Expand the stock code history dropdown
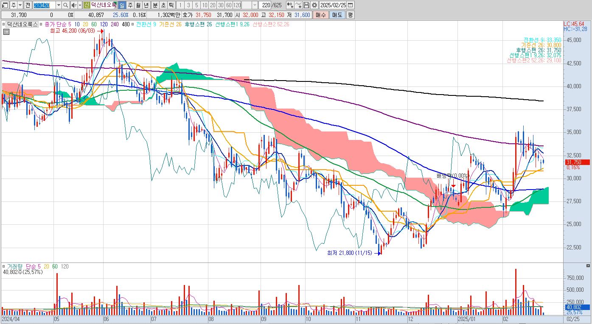Screen dimensions: 592x324 point(59,5)
